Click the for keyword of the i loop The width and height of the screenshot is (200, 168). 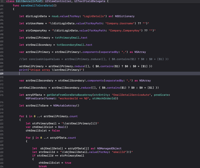pos(22,116)
